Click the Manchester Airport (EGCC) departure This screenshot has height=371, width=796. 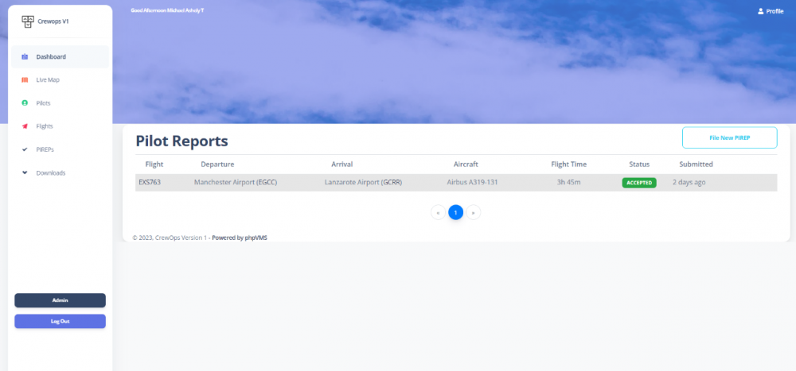coord(236,183)
